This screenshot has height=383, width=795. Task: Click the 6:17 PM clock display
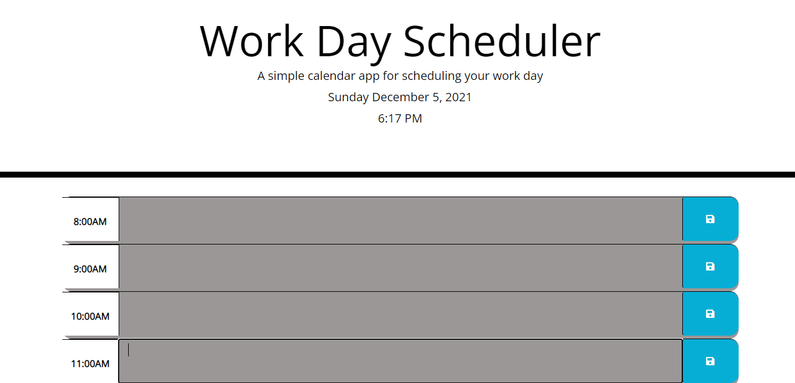tap(399, 118)
